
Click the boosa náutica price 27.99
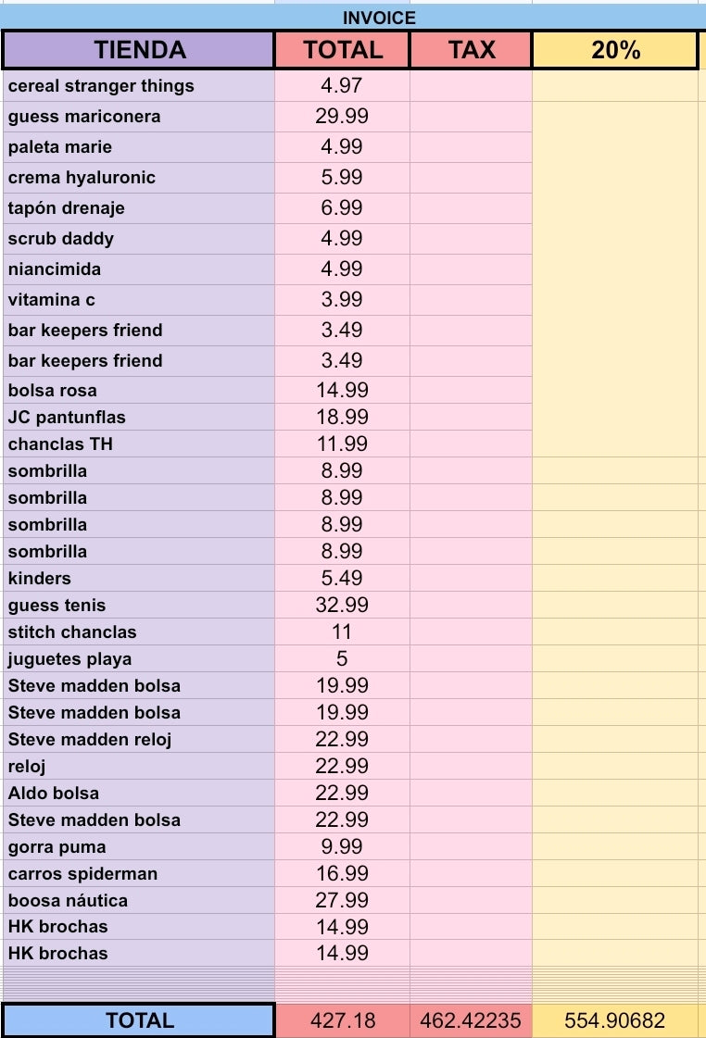(x=342, y=900)
